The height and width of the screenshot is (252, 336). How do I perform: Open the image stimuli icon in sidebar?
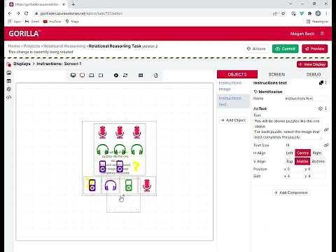coord(9,73)
